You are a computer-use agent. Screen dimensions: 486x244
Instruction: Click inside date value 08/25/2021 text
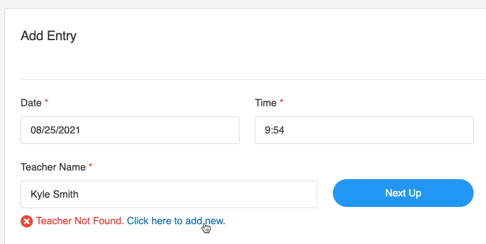point(55,130)
